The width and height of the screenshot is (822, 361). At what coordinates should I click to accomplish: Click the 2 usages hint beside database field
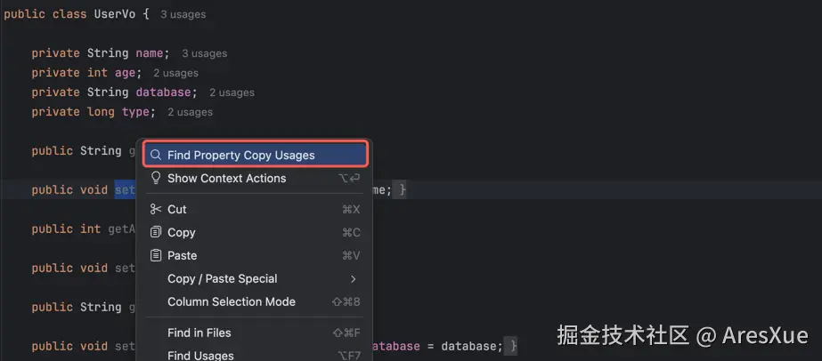tap(232, 92)
